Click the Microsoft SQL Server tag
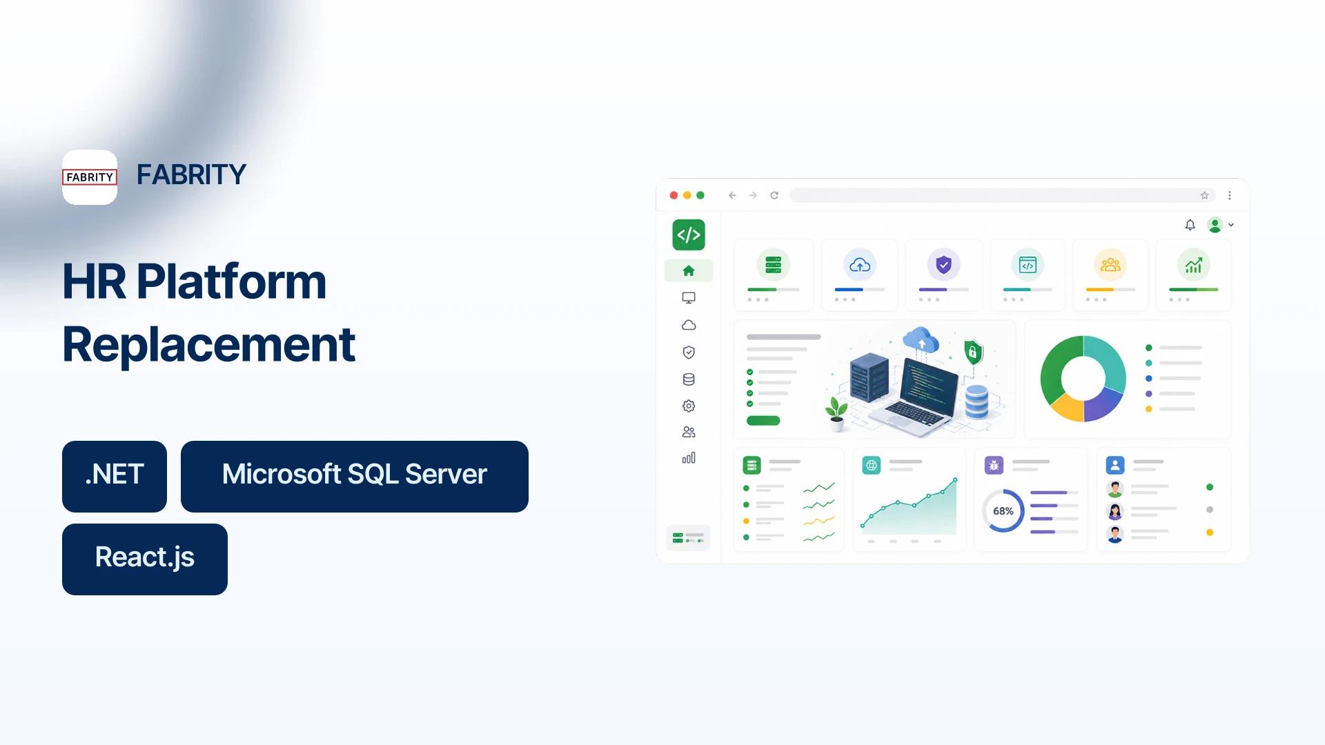This screenshot has height=745, width=1325. coord(355,477)
